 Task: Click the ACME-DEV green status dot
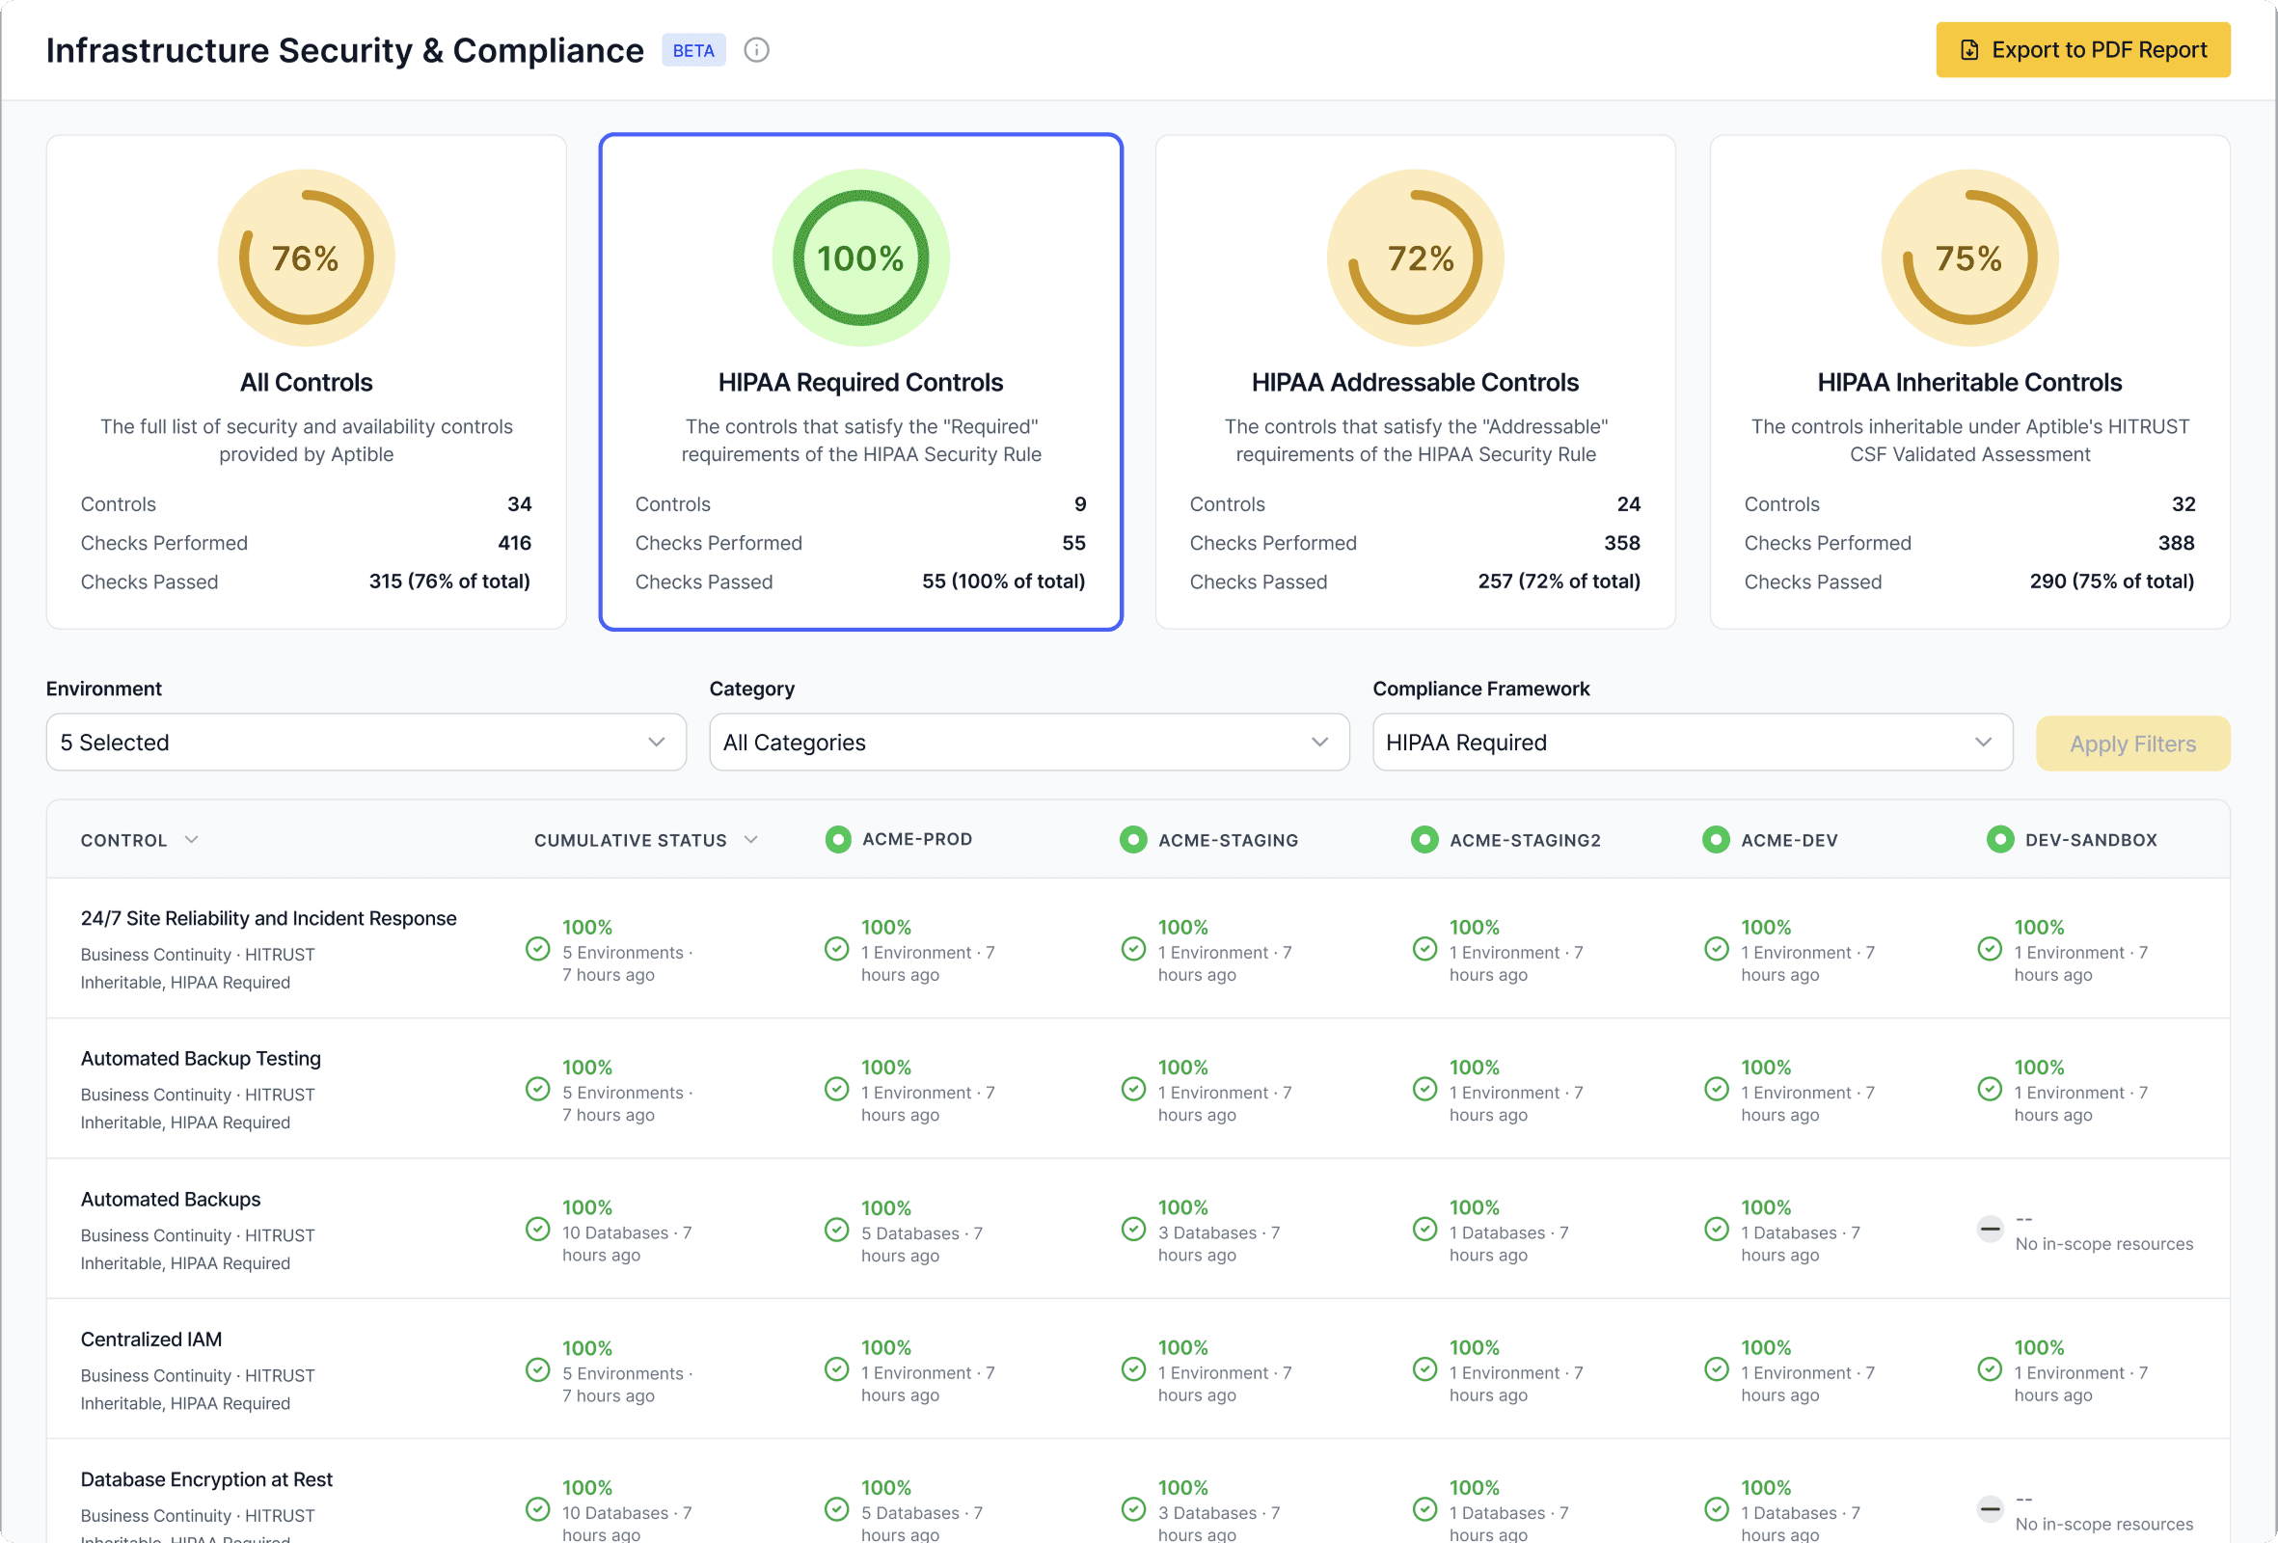tap(1716, 840)
